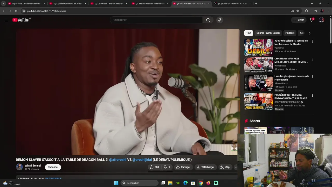This screenshot has width=332, height=187.
Task: Click the YouTube search input field
Action: (156, 20)
